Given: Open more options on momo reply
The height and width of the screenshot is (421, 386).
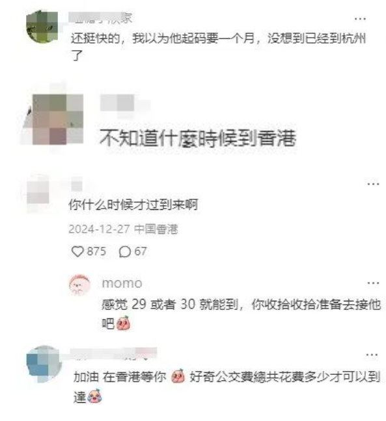Looking at the screenshot, I should pyautogui.click(x=373, y=283).
